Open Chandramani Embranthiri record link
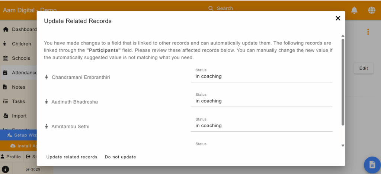This screenshot has width=381, height=174. (x=81, y=77)
